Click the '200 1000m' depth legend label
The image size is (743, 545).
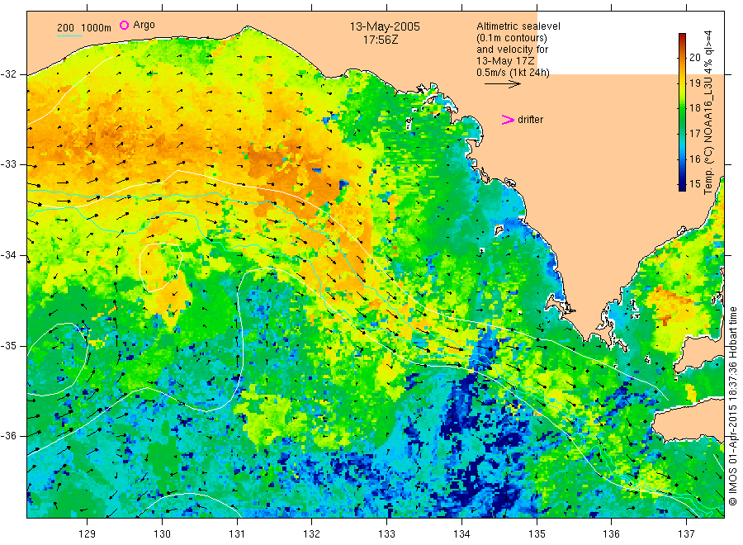[84, 28]
